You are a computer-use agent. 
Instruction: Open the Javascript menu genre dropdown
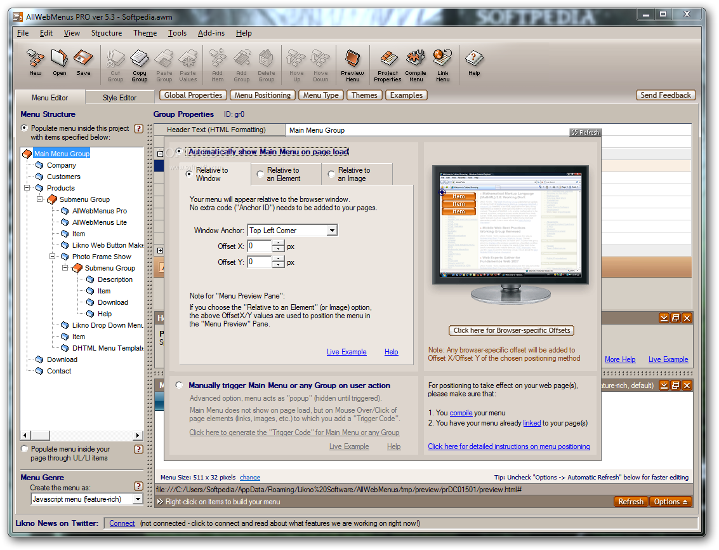click(138, 499)
